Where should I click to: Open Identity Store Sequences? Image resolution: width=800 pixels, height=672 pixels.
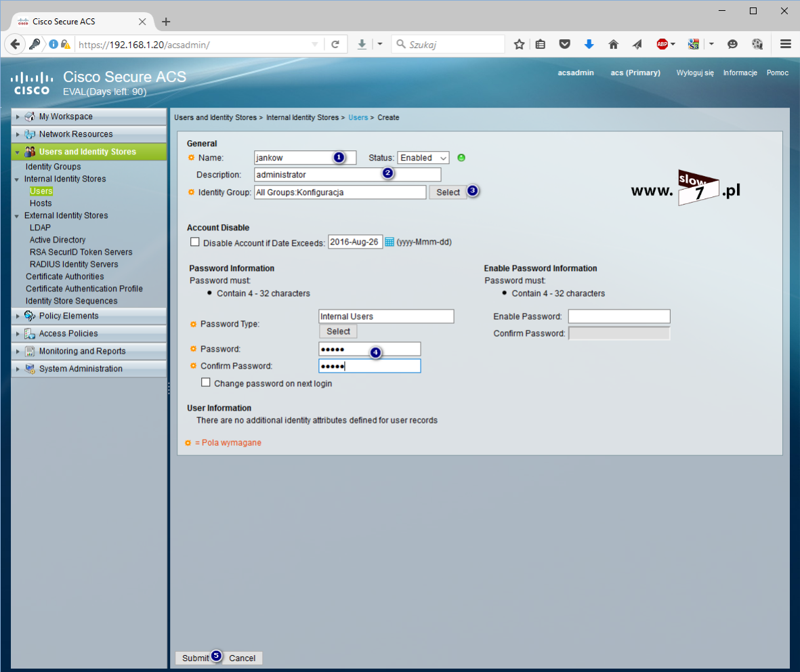click(x=71, y=301)
